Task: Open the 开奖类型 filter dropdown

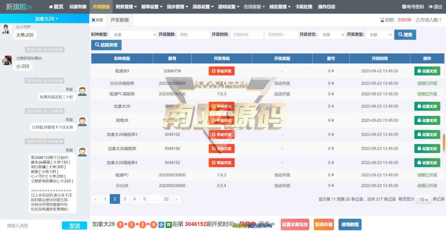Action: (378, 35)
